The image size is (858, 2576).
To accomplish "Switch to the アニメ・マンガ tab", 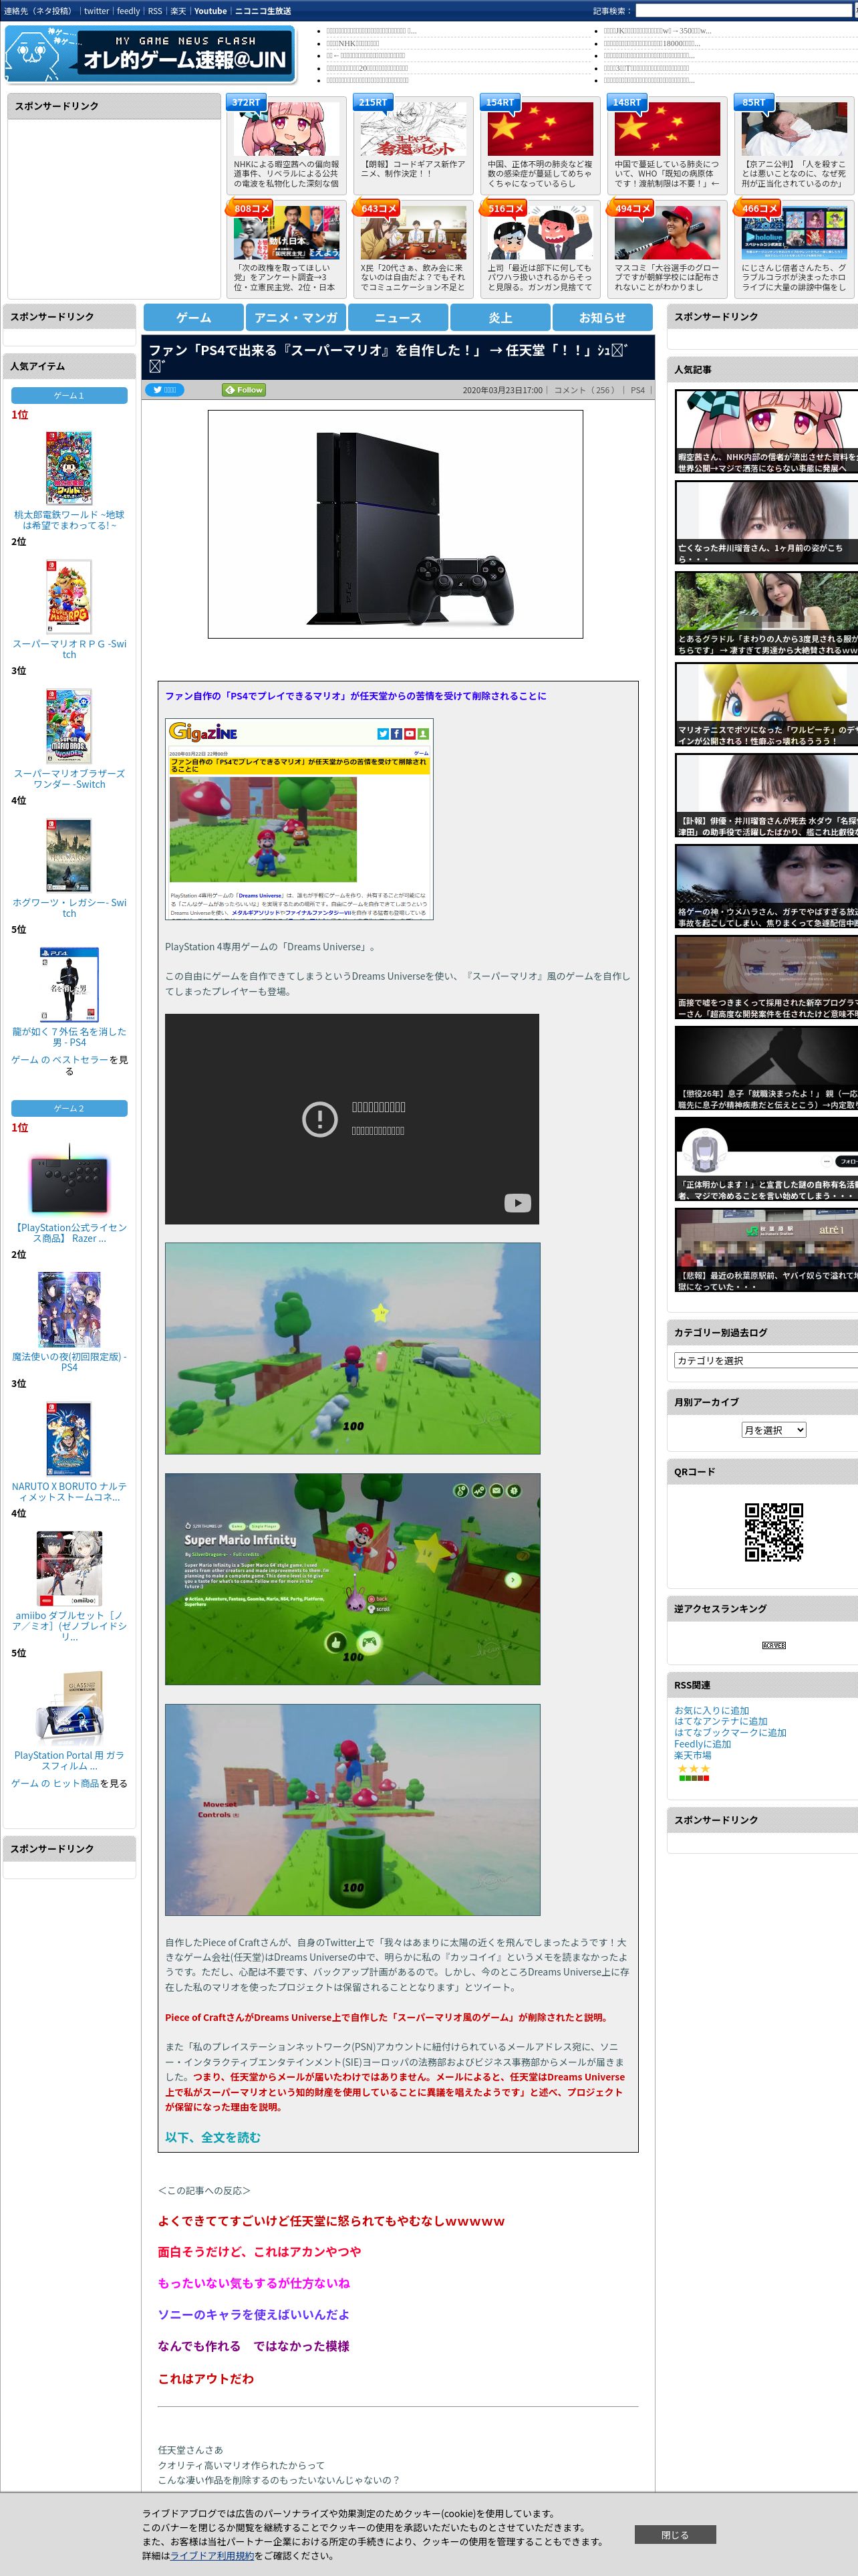I will point(295,317).
